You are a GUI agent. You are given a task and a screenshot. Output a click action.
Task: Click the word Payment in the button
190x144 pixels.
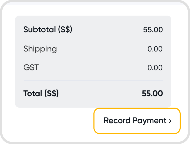pos(150,121)
